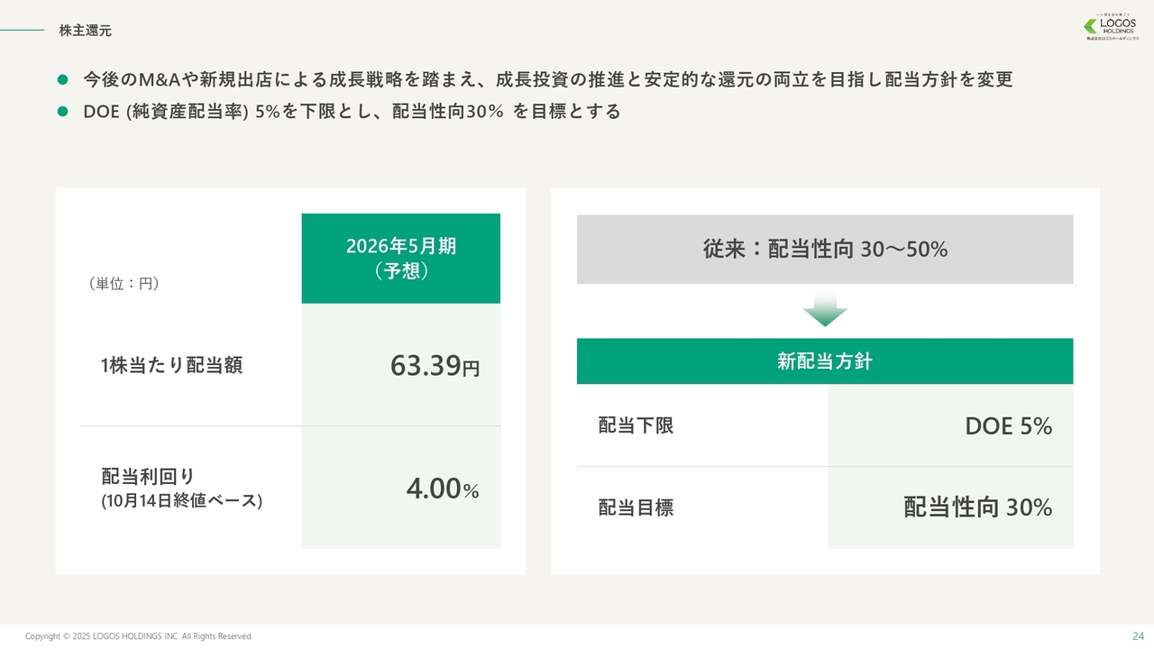Click the grey 従来：配当性向 30～50% box
The image size is (1154, 649).
[825, 250]
